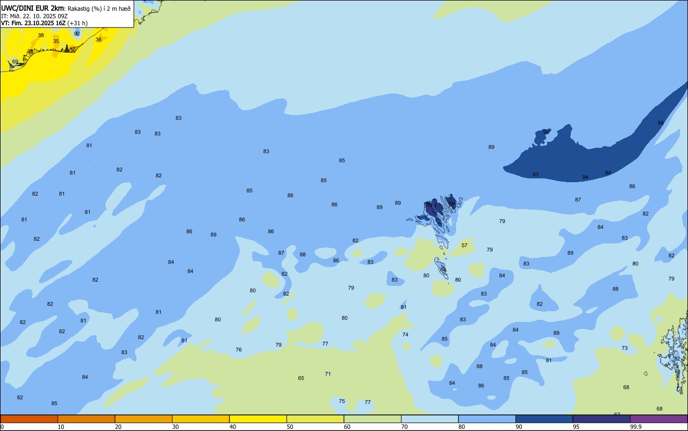Image resolution: width=688 pixels, height=431 pixels.
Task: Click the map value '75' near bottom
Action: (x=342, y=401)
